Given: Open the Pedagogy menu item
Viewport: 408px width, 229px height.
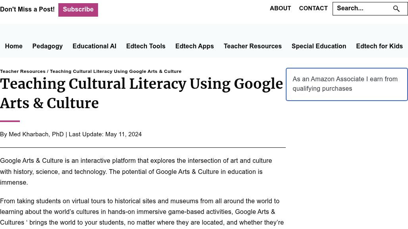Looking at the screenshot, I should [47, 46].
